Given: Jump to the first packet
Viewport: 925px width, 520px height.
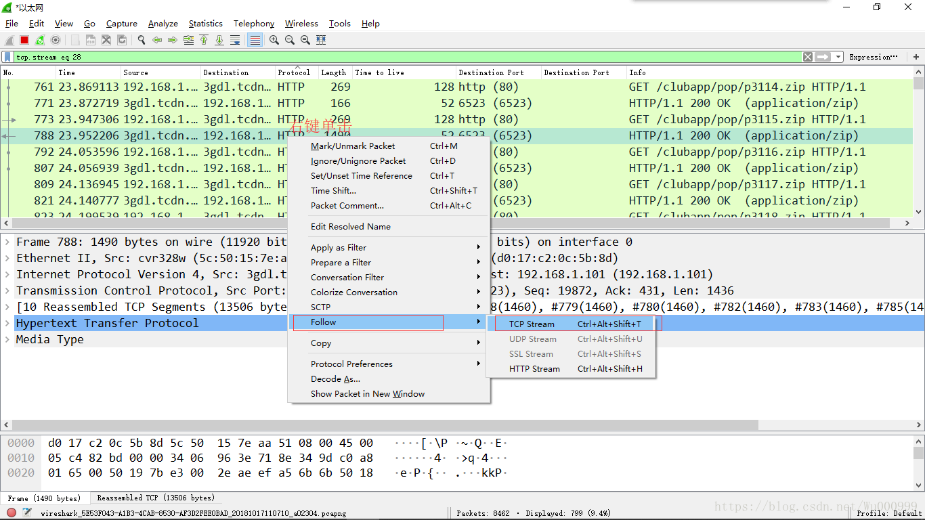Looking at the screenshot, I should [204, 40].
